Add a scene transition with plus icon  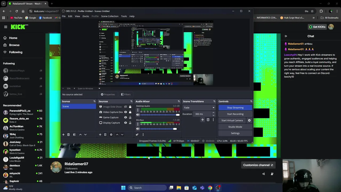(202, 120)
